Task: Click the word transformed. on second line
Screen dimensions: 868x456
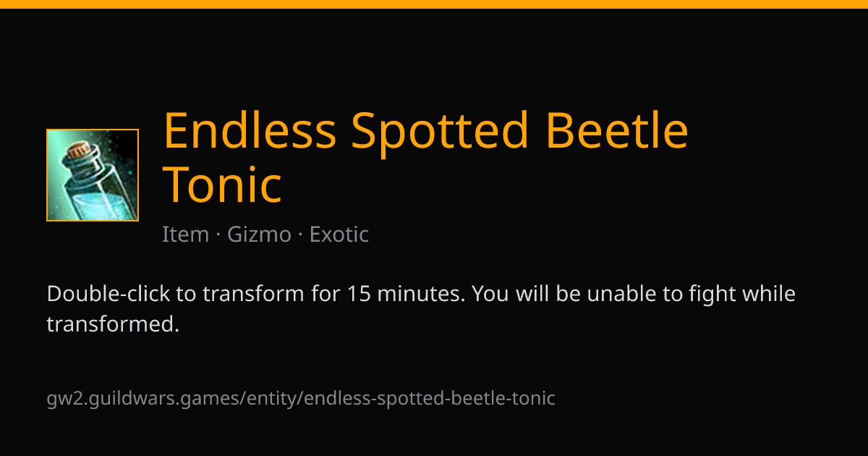Action: [x=112, y=324]
